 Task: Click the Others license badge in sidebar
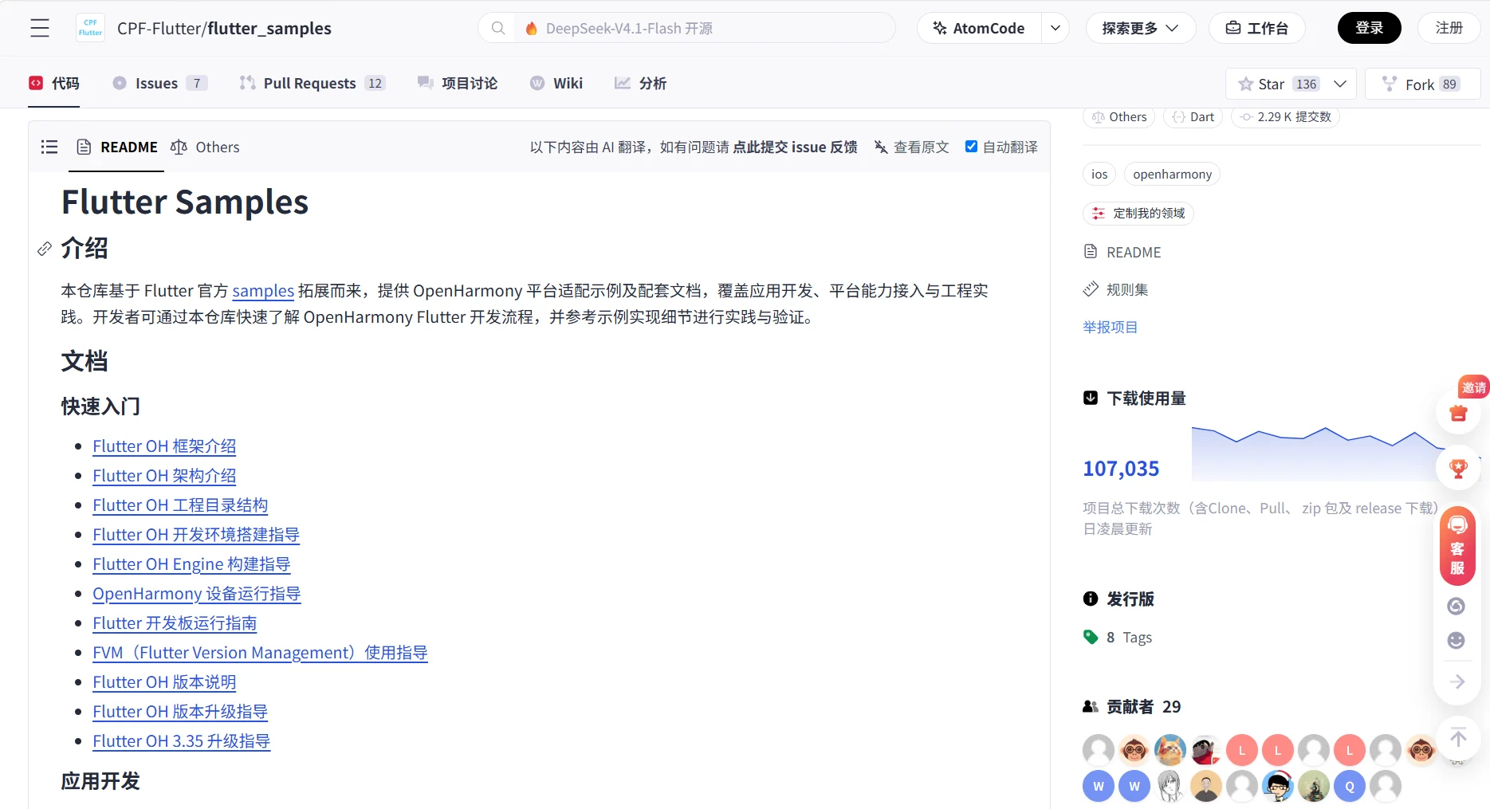point(1119,117)
